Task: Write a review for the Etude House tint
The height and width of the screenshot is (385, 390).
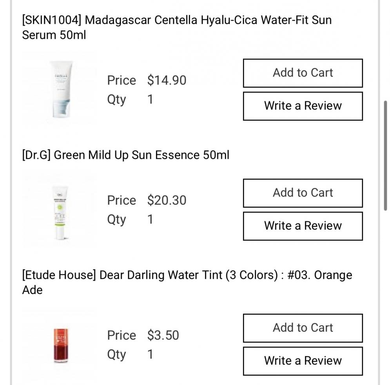Action: point(303,361)
